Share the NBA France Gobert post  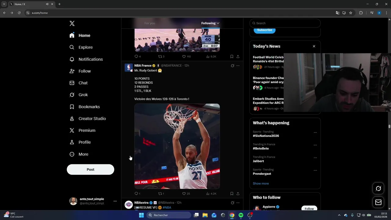pyautogui.click(x=238, y=193)
